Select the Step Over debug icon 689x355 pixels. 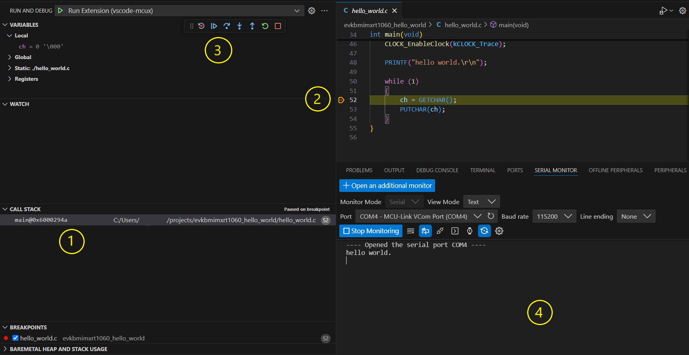point(227,26)
